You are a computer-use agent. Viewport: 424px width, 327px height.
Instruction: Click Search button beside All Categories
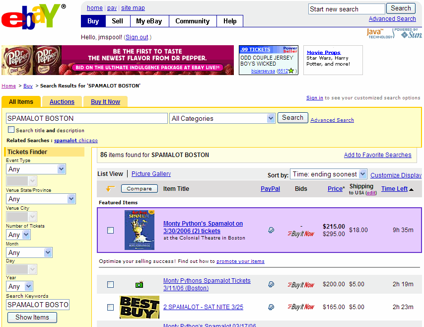coord(292,118)
